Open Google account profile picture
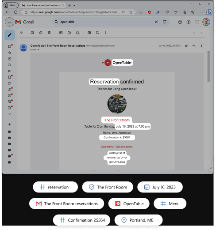 (206, 22)
